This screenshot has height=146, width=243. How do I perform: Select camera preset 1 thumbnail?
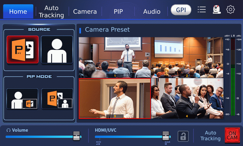pos(115,57)
